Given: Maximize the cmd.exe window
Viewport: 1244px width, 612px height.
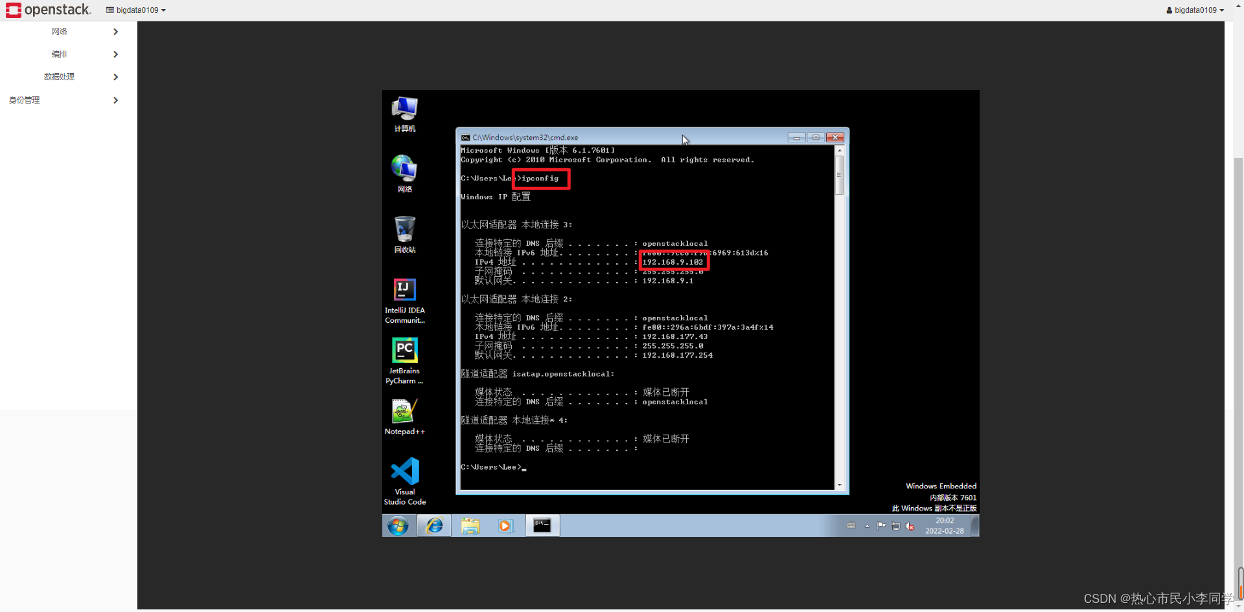Looking at the screenshot, I should 816,137.
